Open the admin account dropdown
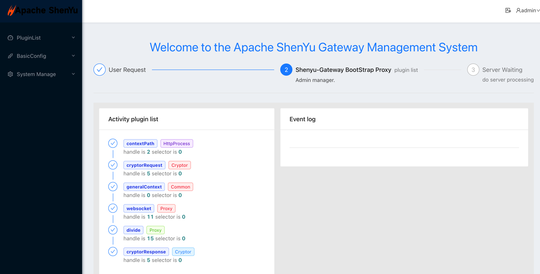The height and width of the screenshot is (274, 540). (x=528, y=11)
